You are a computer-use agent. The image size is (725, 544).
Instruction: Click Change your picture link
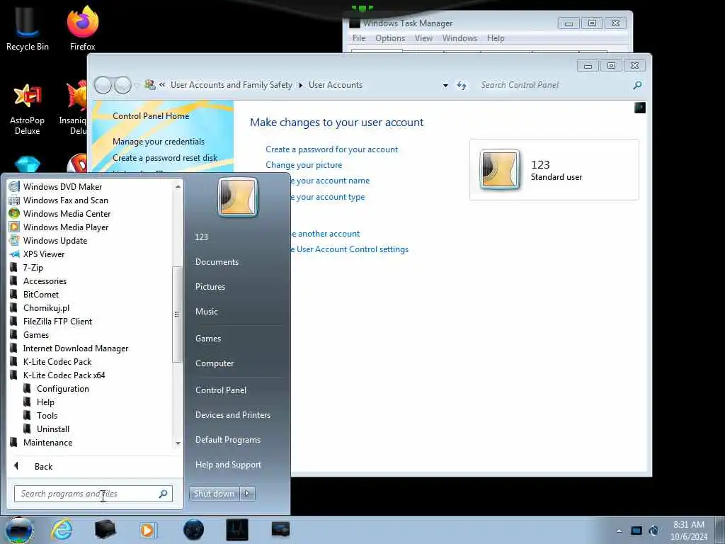304,165
